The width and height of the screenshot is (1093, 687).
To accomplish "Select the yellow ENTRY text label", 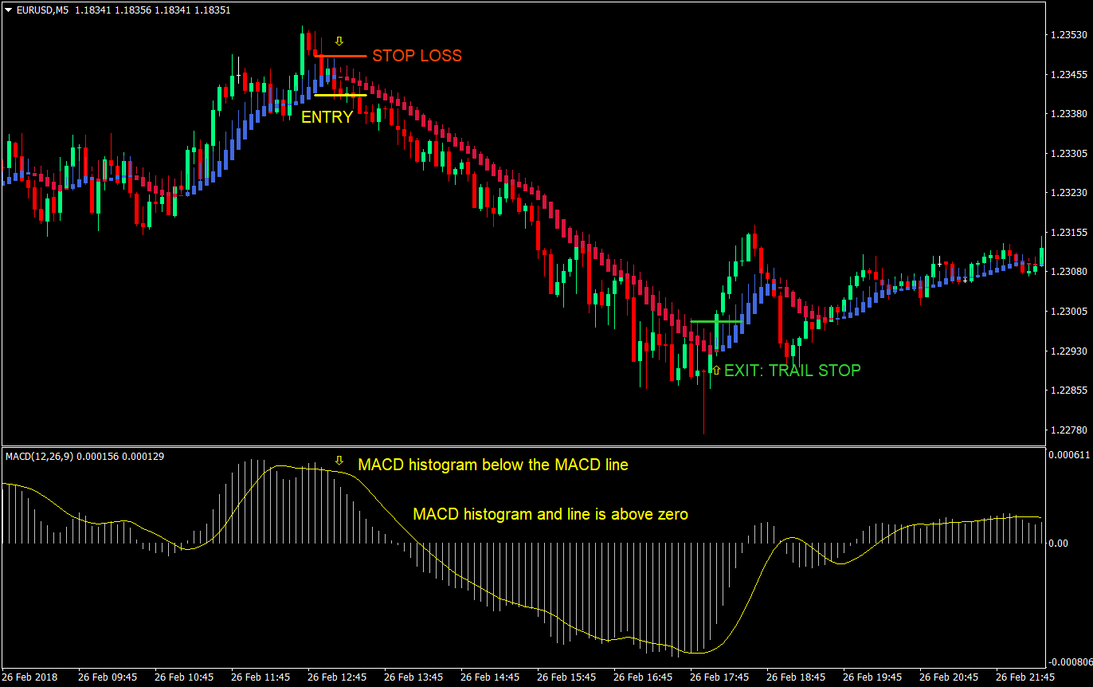I will tap(327, 117).
